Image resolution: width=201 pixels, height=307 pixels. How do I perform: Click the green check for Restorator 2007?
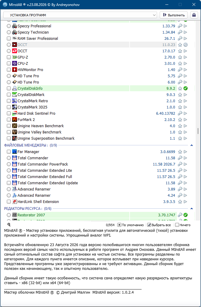pos(186,215)
